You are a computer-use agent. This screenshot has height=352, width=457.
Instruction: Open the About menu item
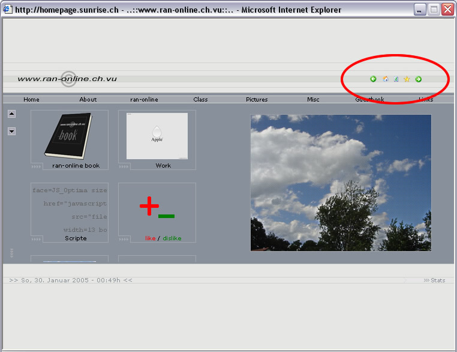[88, 100]
